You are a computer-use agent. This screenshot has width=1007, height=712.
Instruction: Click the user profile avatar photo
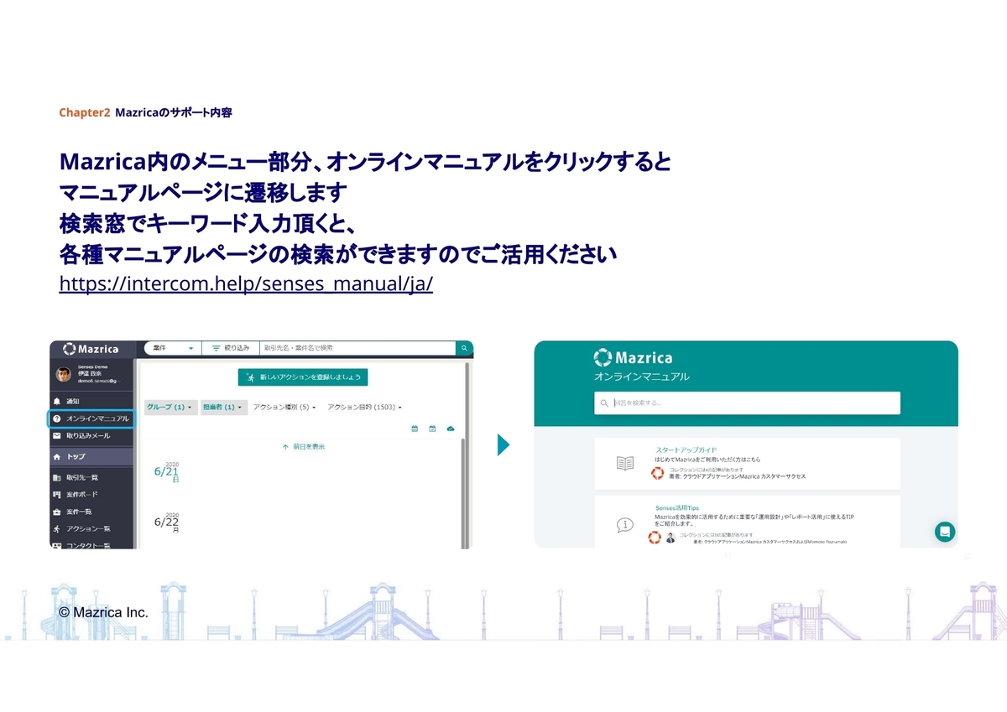pyautogui.click(x=65, y=374)
